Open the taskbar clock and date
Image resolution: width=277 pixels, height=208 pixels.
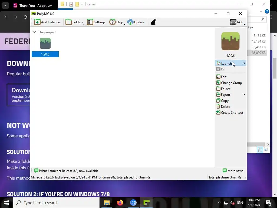[x=254, y=203]
